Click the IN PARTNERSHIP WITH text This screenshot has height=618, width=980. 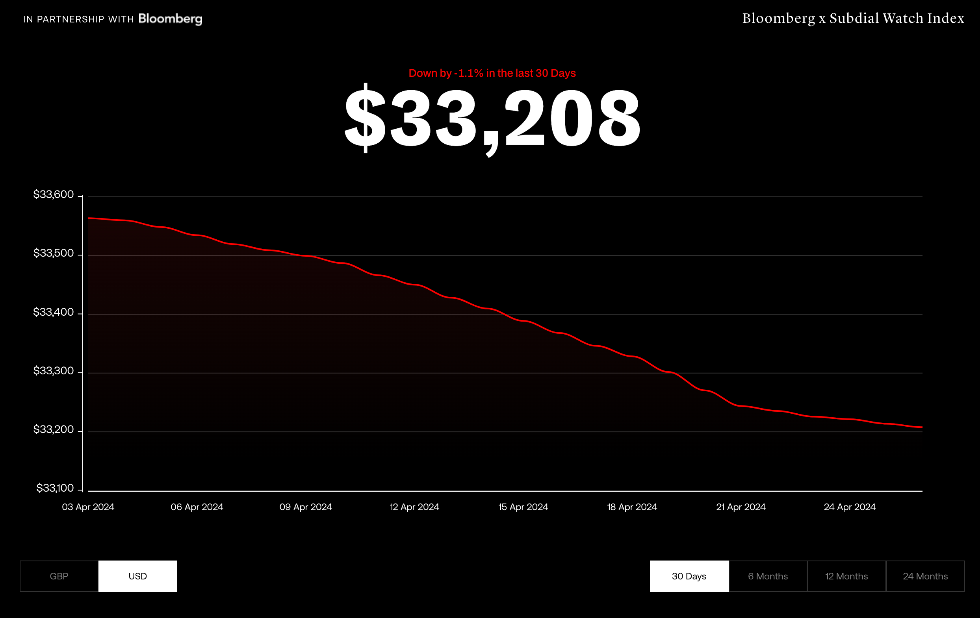click(78, 20)
